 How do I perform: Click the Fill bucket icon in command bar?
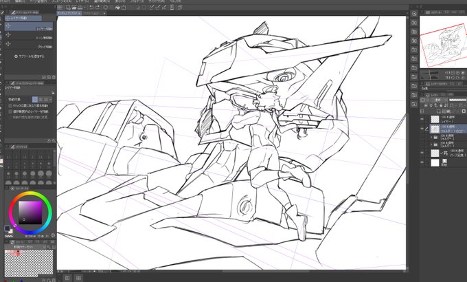coord(117,8)
